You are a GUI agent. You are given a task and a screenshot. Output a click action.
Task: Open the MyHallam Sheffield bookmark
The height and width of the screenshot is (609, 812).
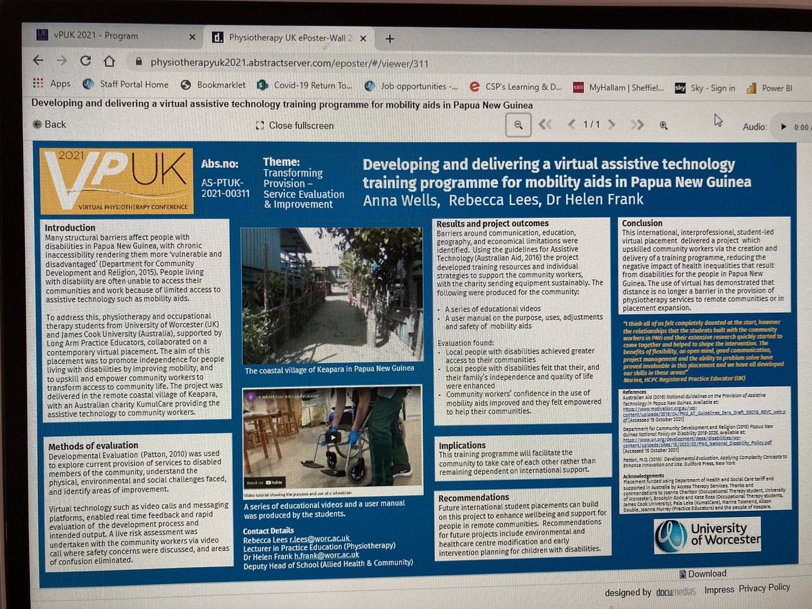(618, 87)
